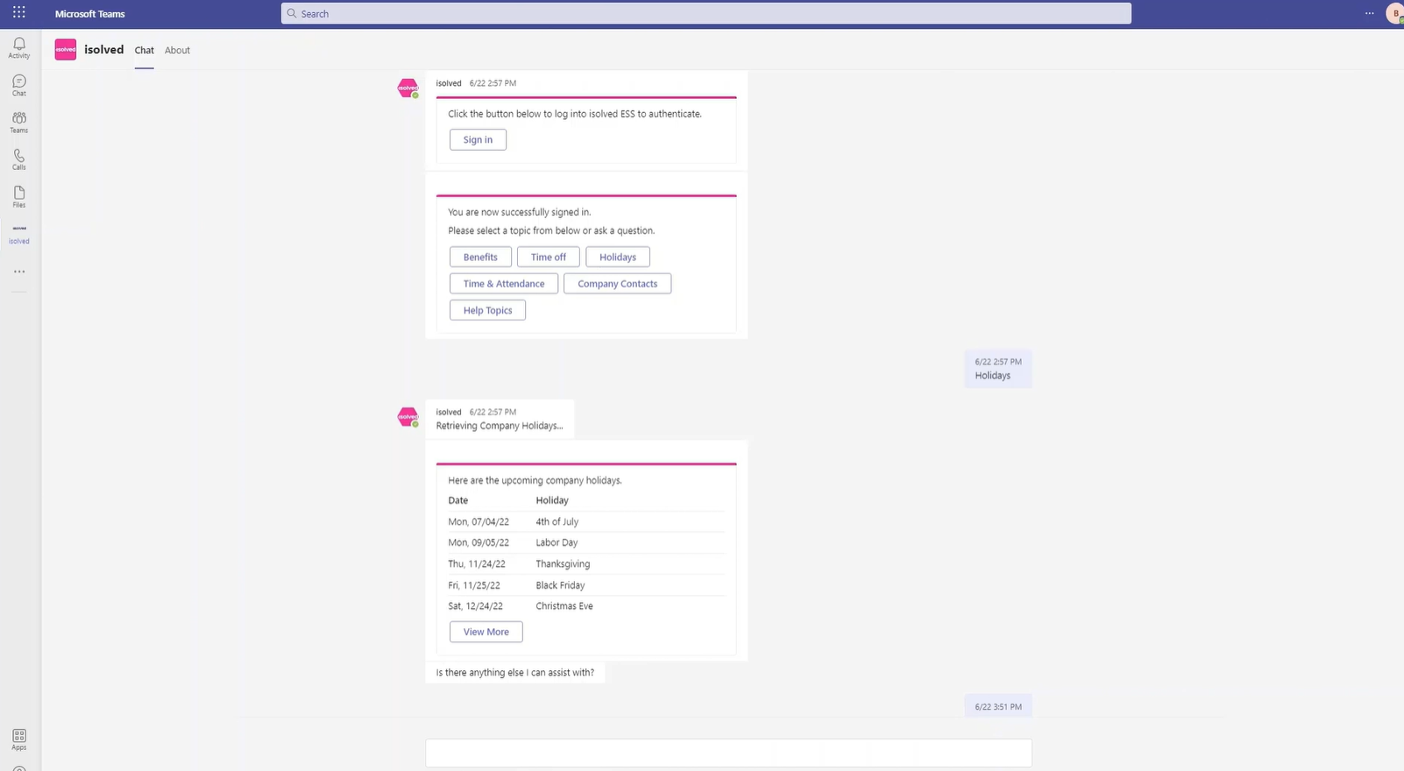The image size is (1404, 771).
Task: Click the 'Mon, 07/04/22' date cell
Action: point(478,521)
